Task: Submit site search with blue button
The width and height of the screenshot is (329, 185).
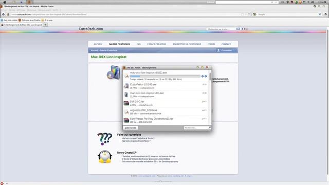Action: tap(238, 29)
